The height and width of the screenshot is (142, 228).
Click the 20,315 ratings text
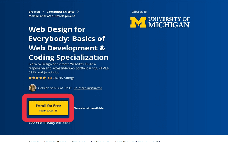pos(64,78)
